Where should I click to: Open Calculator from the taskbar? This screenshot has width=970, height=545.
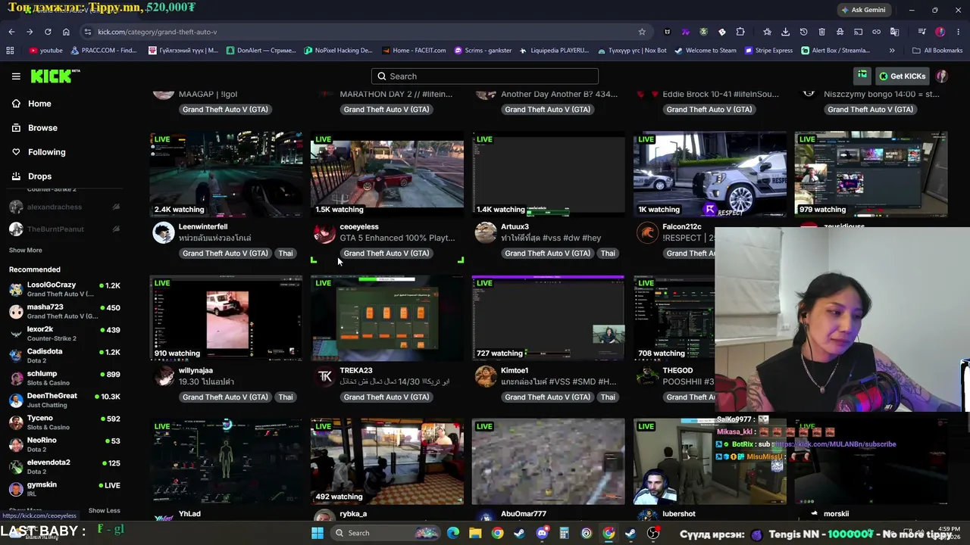coord(564,533)
